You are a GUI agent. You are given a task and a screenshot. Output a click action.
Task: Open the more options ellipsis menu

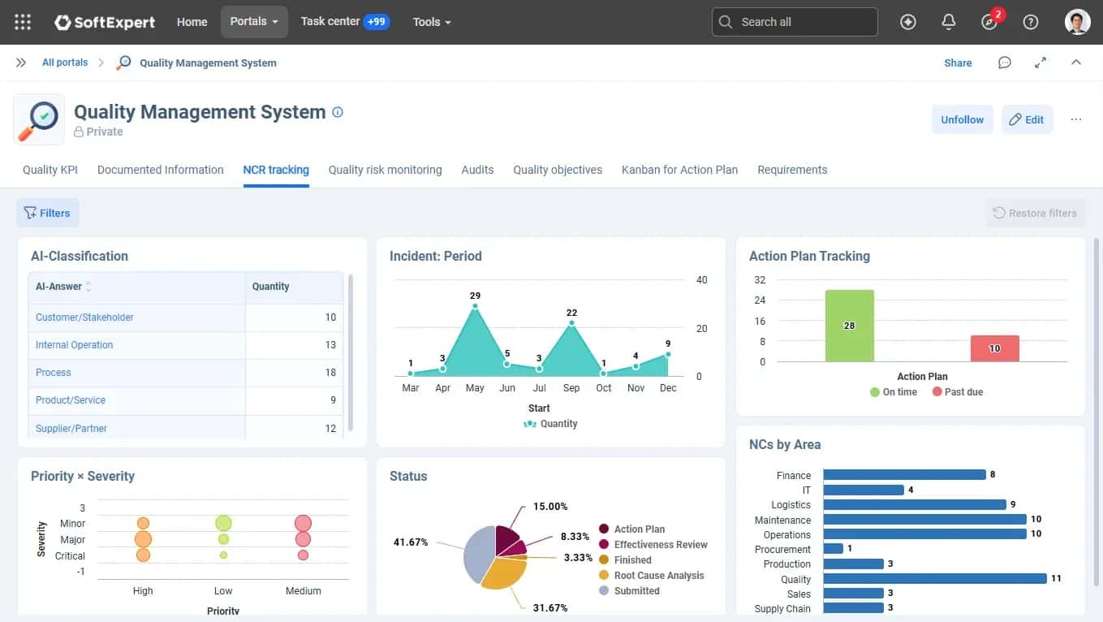(x=1076, y=119)
